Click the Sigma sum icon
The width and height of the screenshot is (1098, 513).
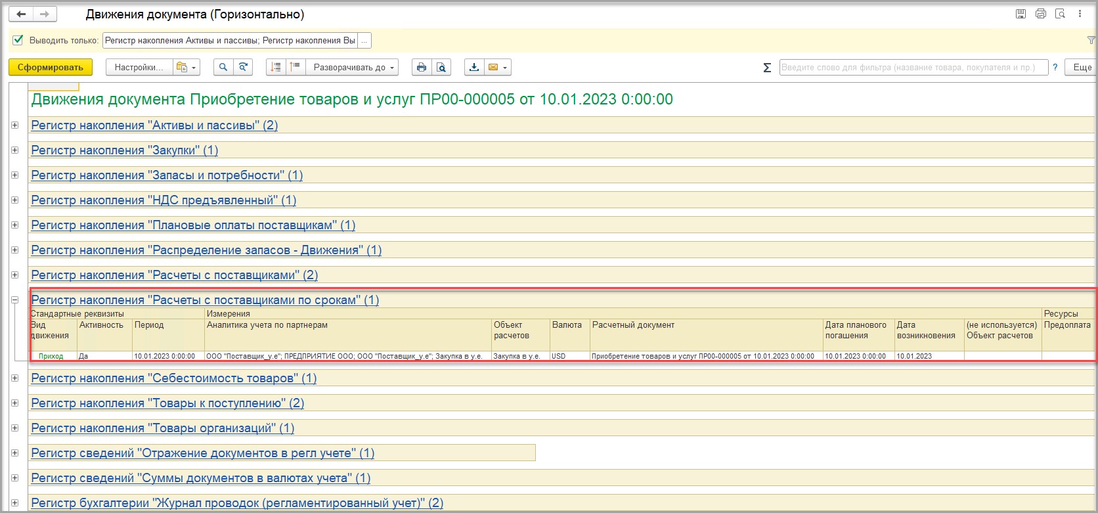766,68
